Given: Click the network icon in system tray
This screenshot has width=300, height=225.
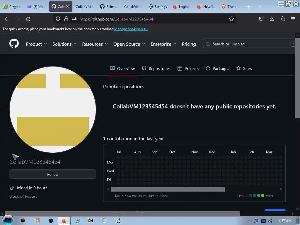Looking at the screenshot, I should pos(263,221).
